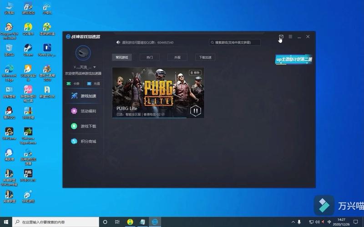
Task: Click the speaker announcement icon near QQ group text
Action: 118,42
